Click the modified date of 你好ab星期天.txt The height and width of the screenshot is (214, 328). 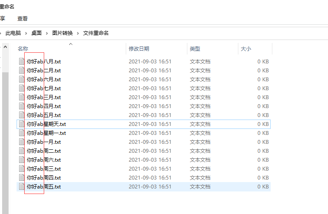click(150, 124)
